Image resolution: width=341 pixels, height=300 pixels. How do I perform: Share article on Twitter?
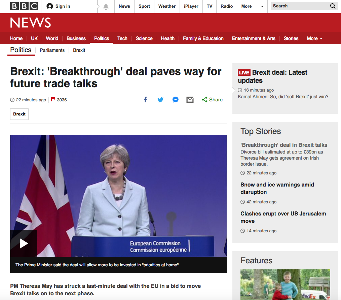(x=160, y=100)
